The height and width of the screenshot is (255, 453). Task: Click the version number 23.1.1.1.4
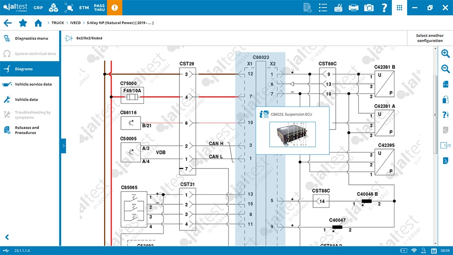tap(22, 250)
